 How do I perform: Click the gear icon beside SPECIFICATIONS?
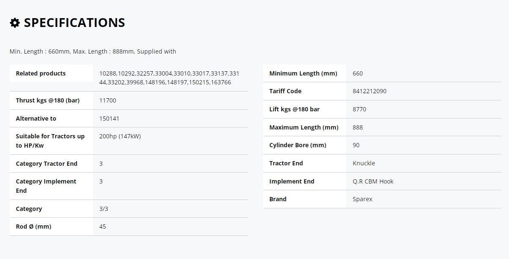point(15,23)
